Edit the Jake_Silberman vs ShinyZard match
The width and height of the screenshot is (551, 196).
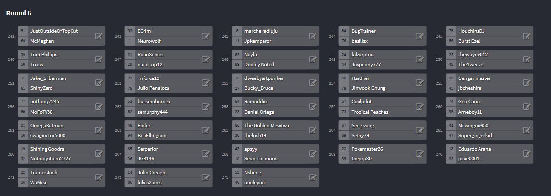point(99,83)
